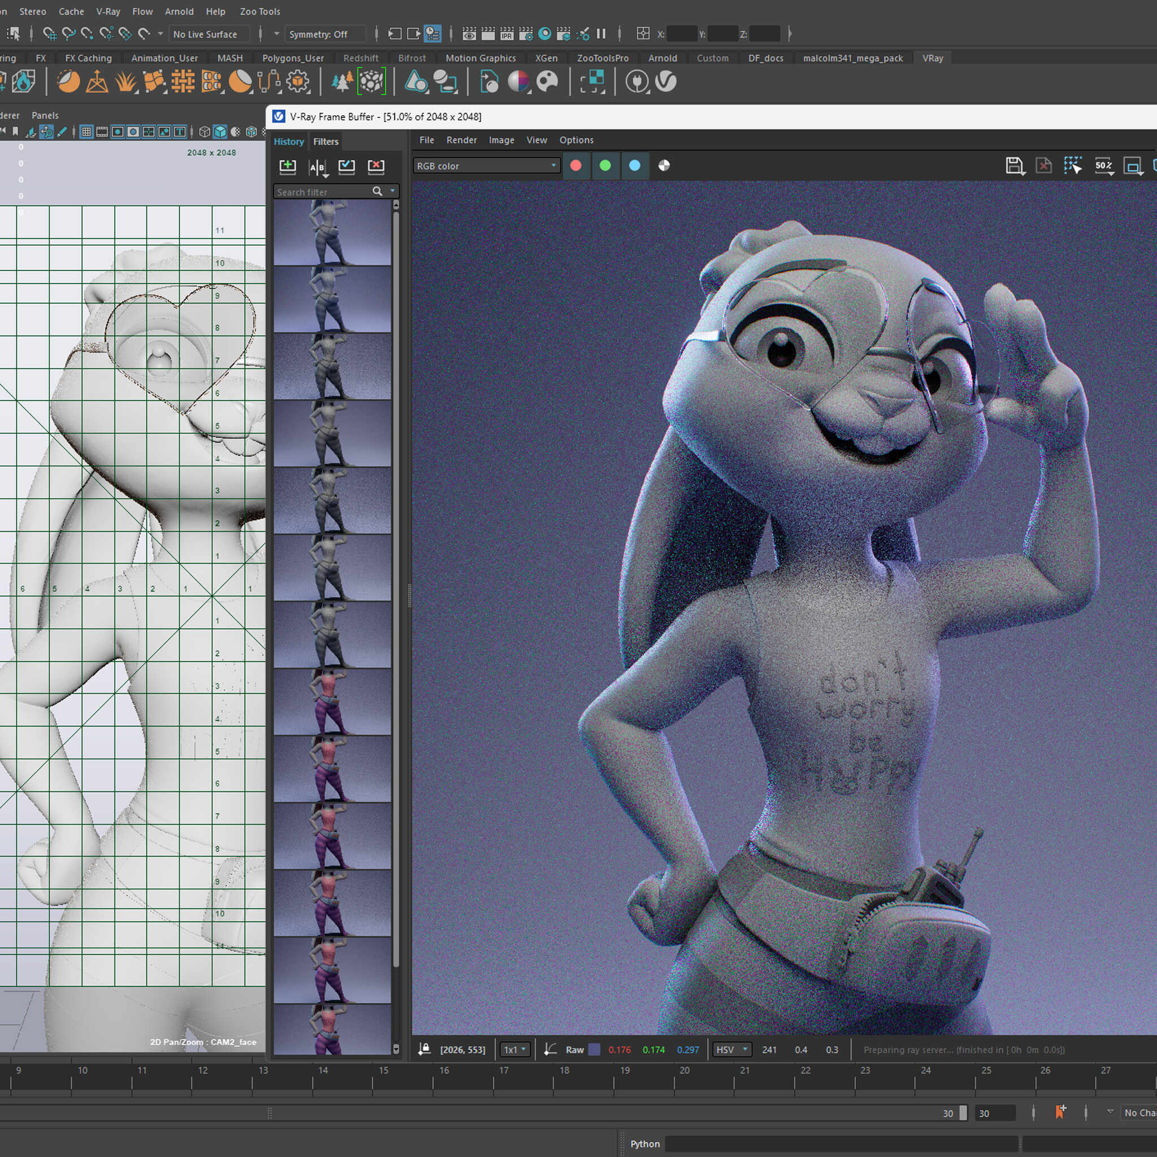The image size is (1157, 1157).
Task: Pause the active IPR render
Action: [601, 33]
